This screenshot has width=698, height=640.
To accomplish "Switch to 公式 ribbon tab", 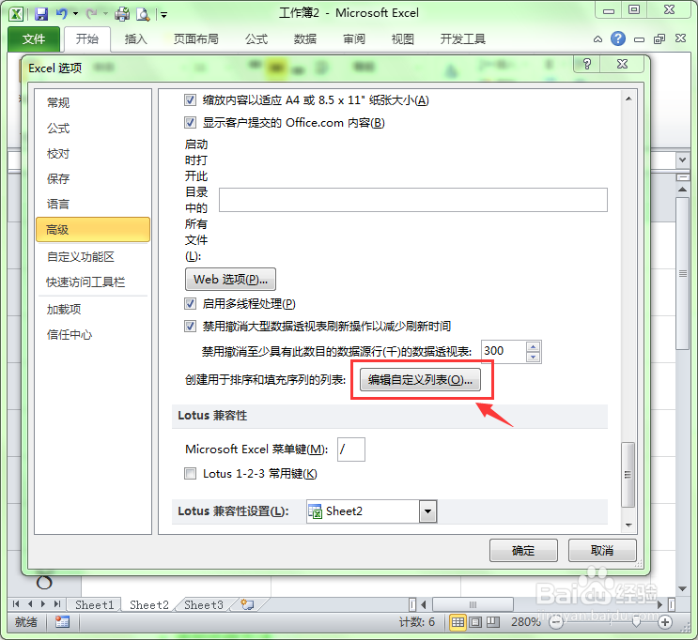I will [256, 39].
